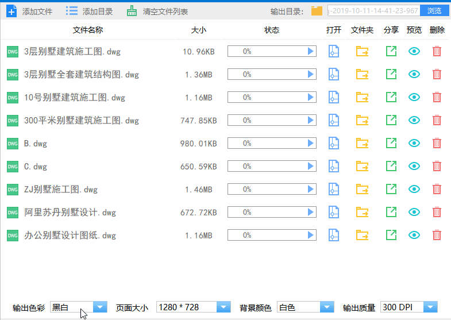Click the 添加目录 add directory button

(89, 11)
